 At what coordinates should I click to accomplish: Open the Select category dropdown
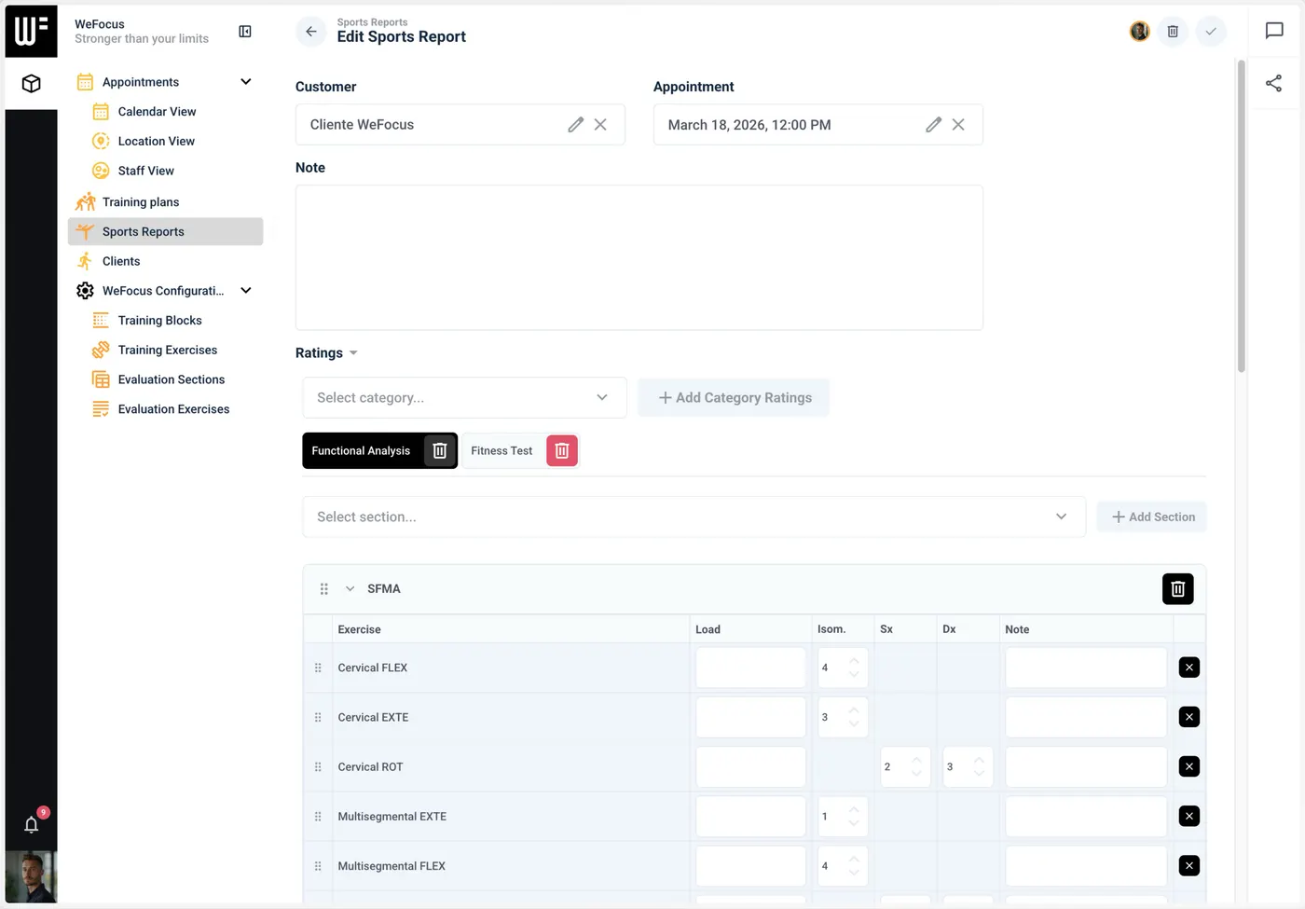(464, 398)
